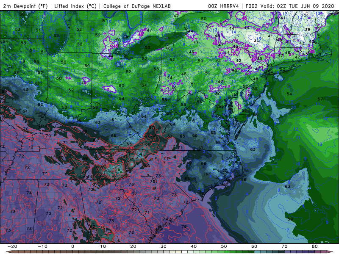Click the '2m Dewpoint (°F)' title text
339x254 pixels.
click(25, 6)
